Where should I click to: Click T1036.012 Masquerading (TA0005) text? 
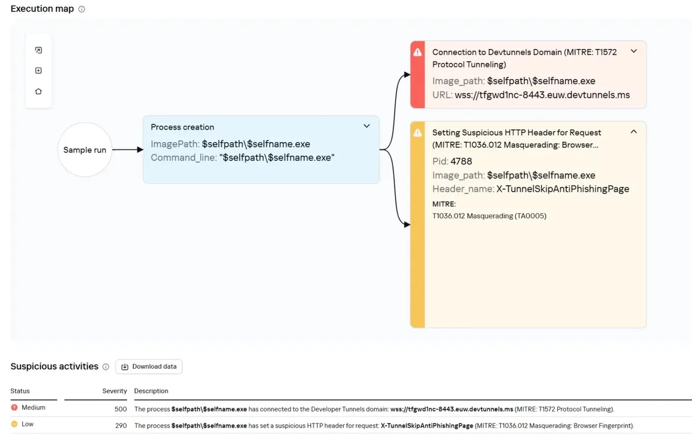490,216
